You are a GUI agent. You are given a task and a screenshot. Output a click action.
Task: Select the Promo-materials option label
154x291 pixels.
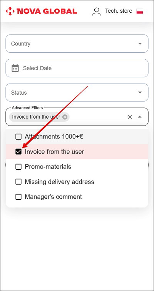pyautogui.click(x=48, y=167)
